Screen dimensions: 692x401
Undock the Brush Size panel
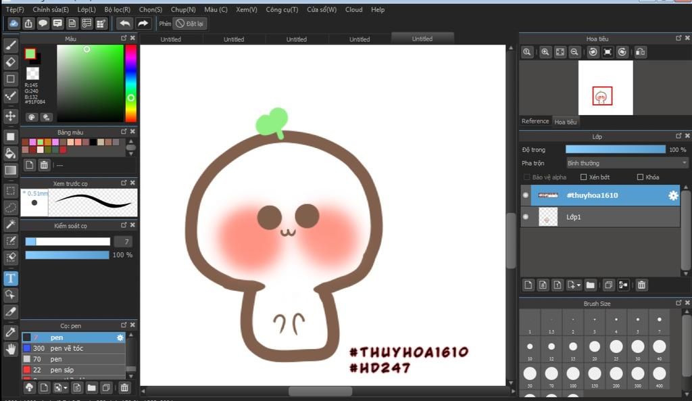tap(678, 303)
